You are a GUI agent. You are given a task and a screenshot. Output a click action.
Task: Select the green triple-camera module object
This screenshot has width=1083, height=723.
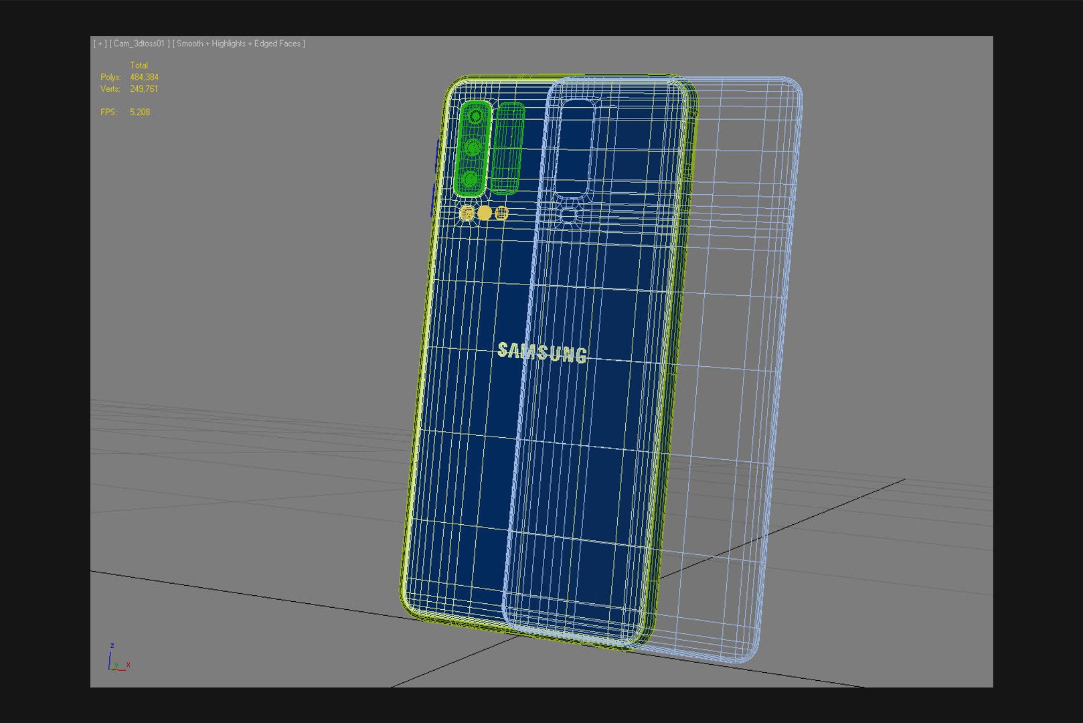click(x=473, y=149)
